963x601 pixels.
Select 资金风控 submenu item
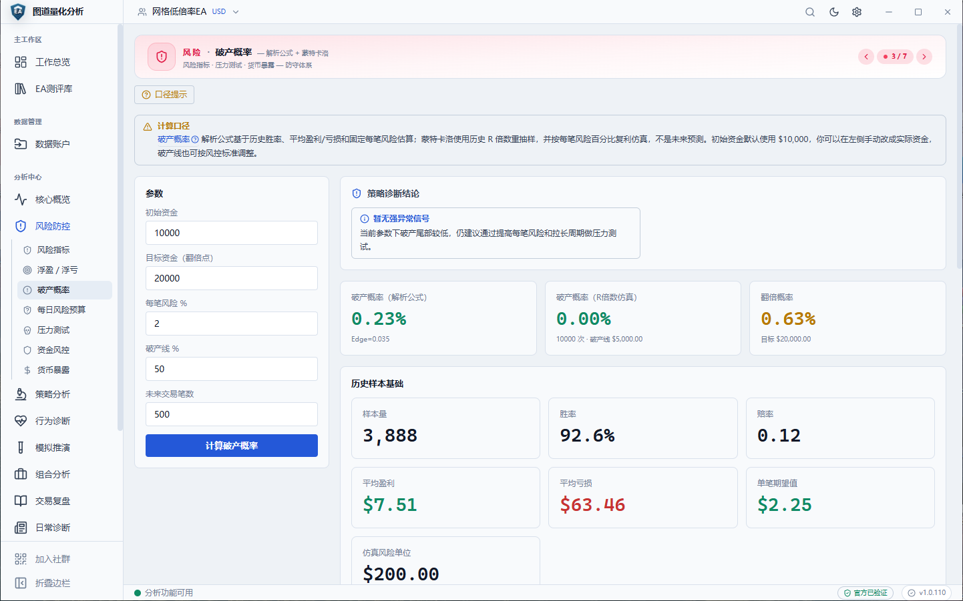(x=65, y=350)
